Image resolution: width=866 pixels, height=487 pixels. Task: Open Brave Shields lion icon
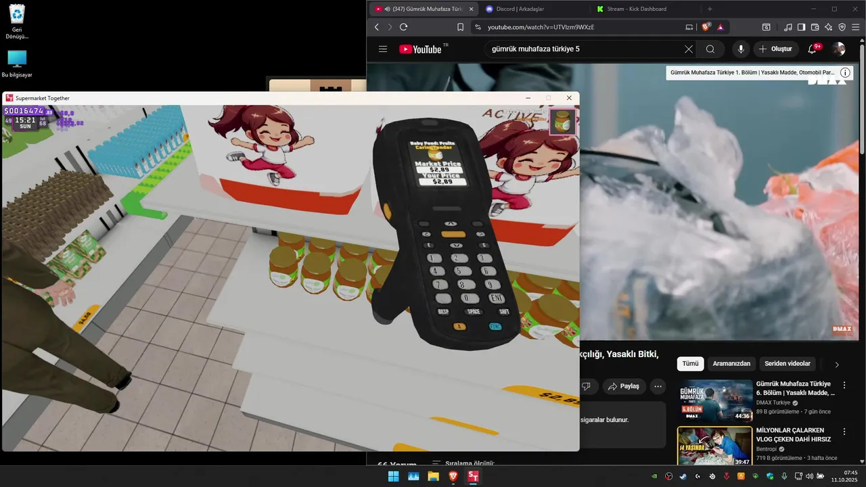coord(706,27)
